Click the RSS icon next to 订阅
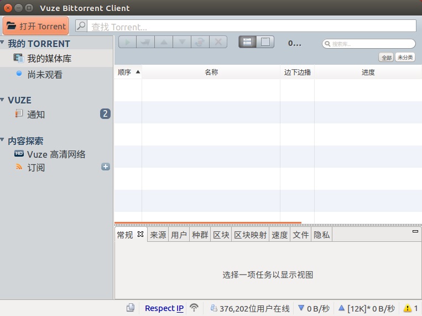The image size is (422, 316). coord(19,167)
